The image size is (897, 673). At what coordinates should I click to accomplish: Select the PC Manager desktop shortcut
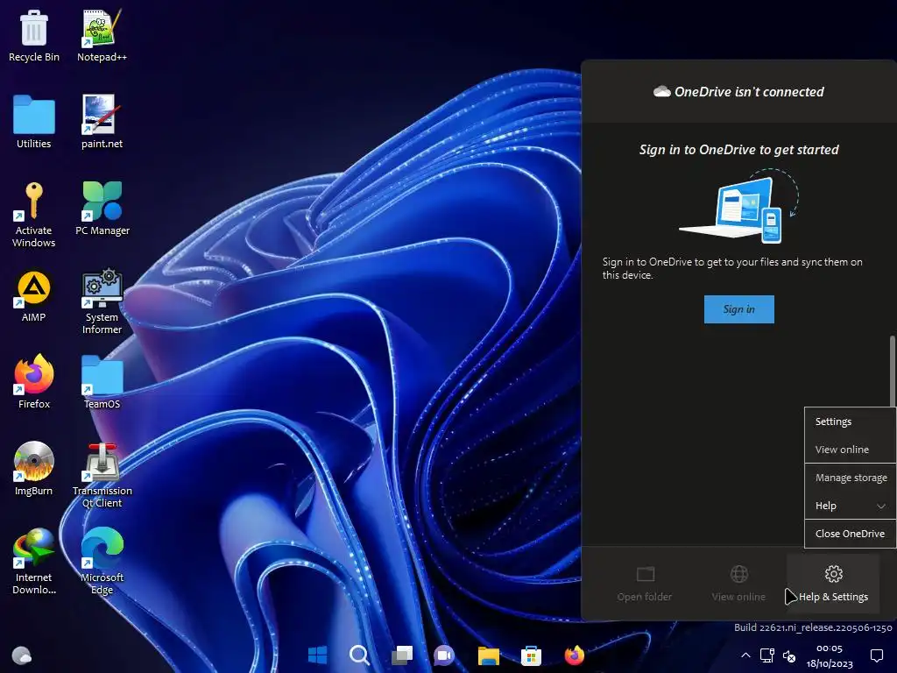(102, 209)
